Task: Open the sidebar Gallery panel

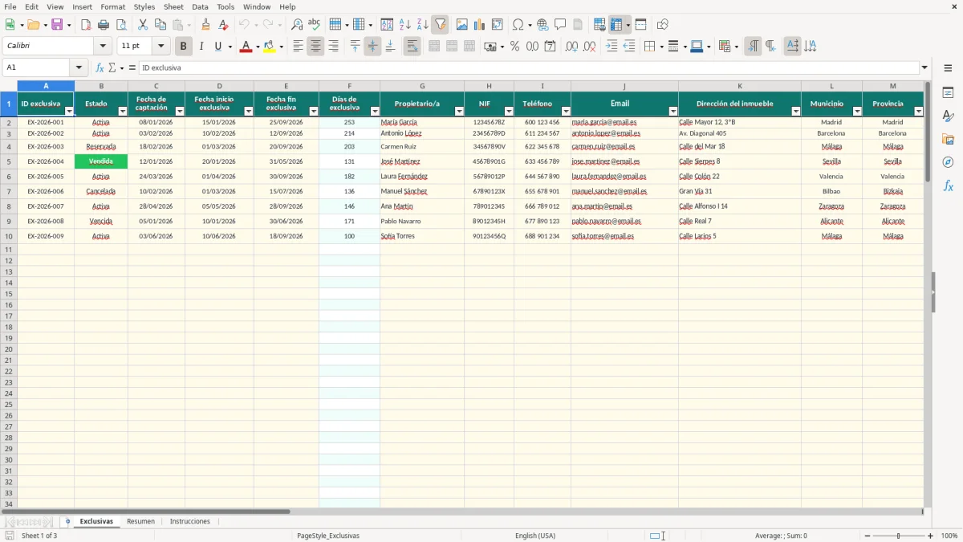Action: pos(948,139)
